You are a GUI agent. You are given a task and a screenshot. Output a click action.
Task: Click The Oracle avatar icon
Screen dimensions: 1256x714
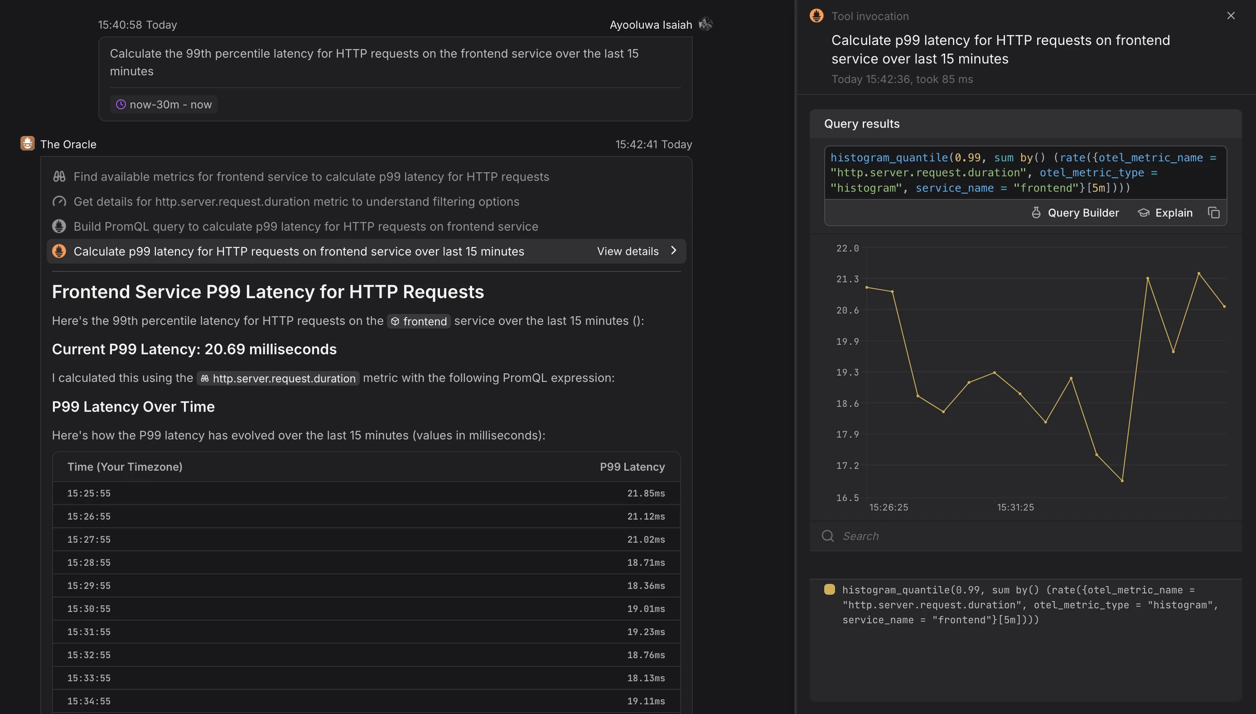(x=27, y=143)
